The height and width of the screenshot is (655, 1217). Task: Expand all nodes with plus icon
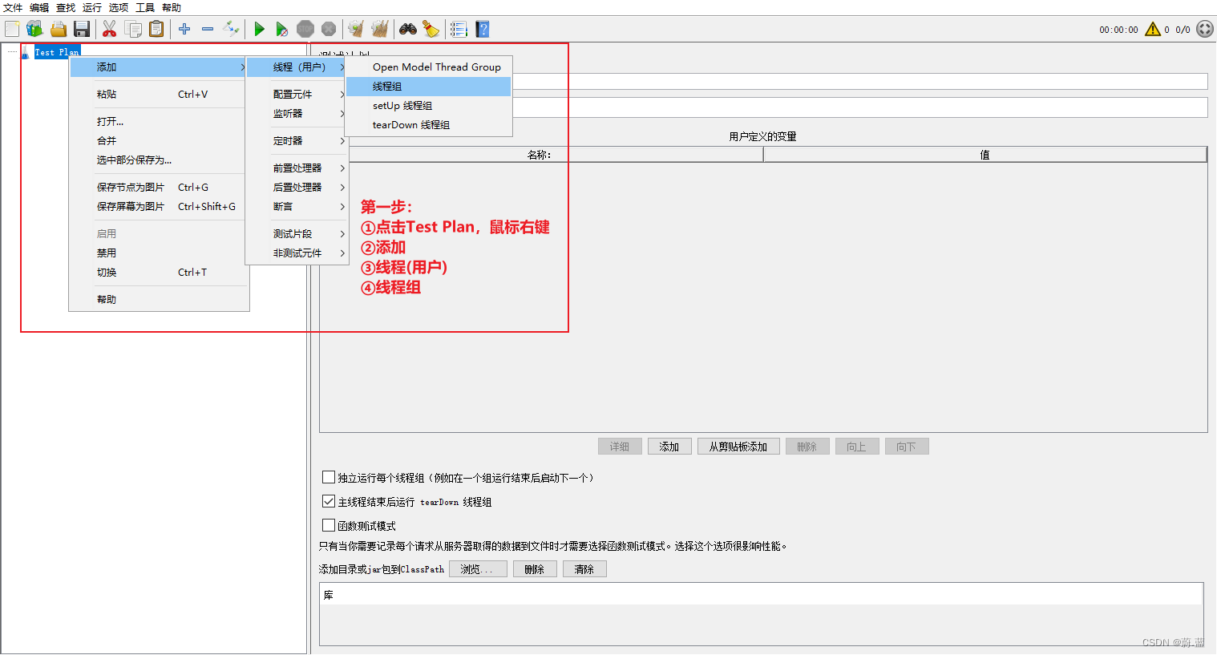pos(184,30)
